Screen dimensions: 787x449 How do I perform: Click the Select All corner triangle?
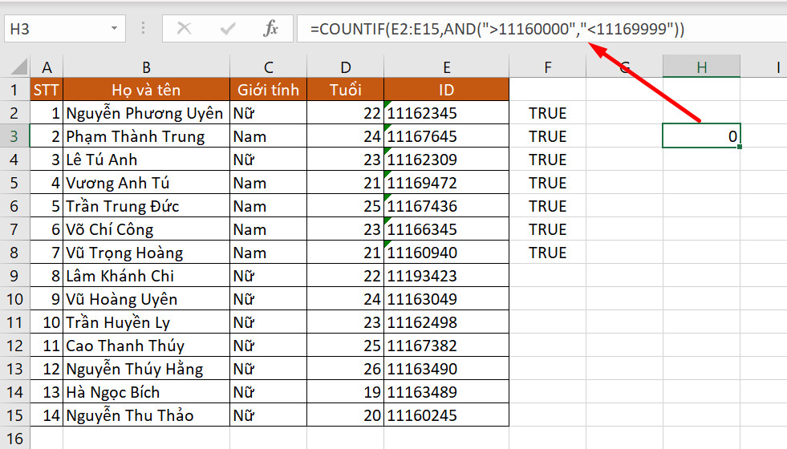19,67
